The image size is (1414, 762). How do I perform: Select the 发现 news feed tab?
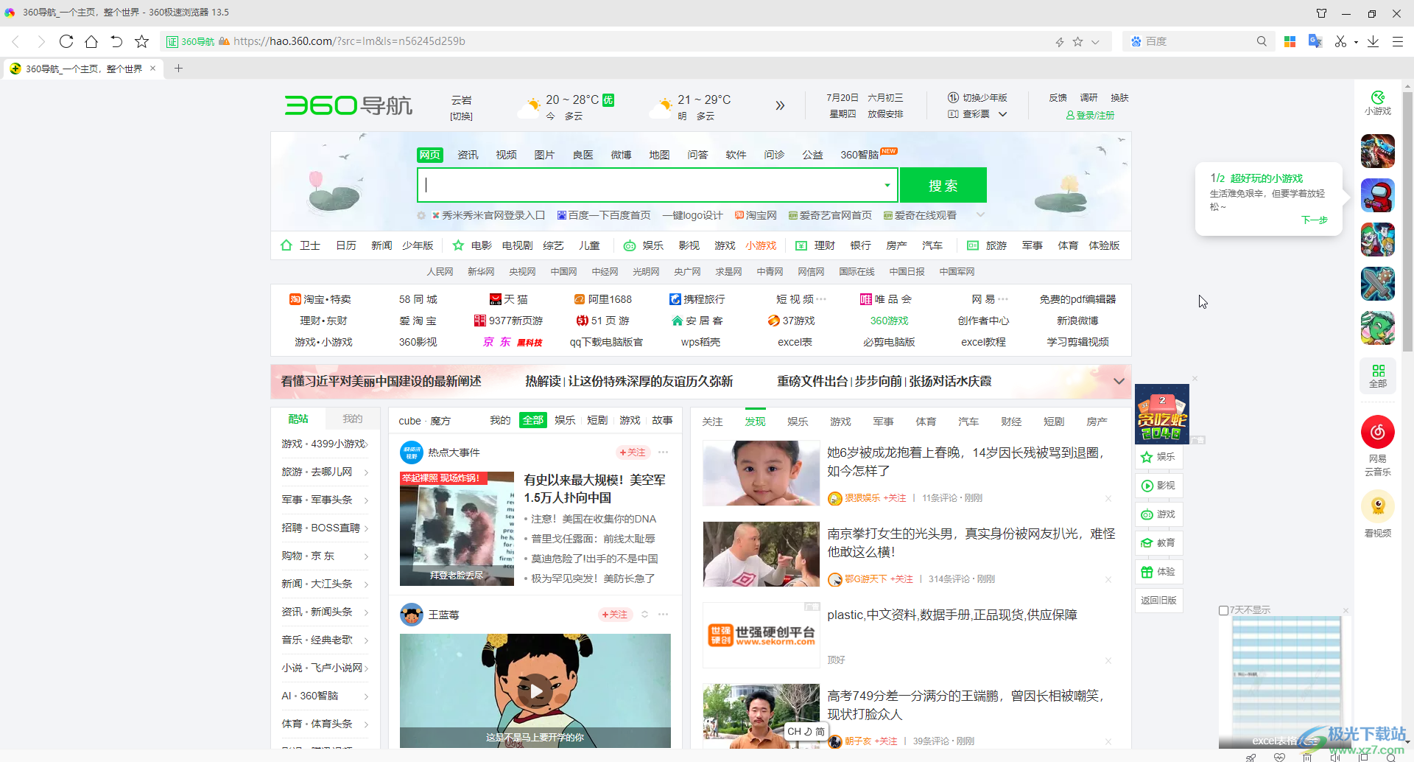pos(755,422)
